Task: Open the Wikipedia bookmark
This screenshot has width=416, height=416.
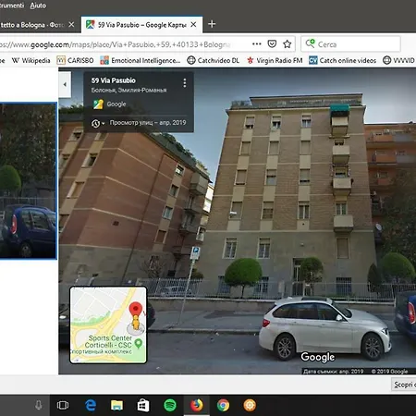Action: point(31,60)
